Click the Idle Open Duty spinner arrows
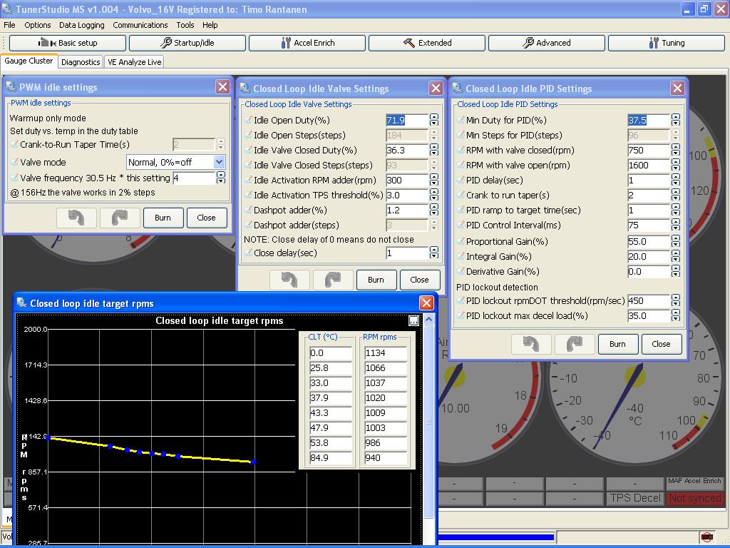This screenshot has height=548, width=730. 433,121
